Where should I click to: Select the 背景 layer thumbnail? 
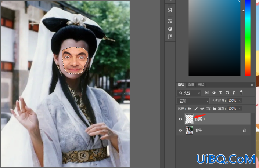[189, 130]
